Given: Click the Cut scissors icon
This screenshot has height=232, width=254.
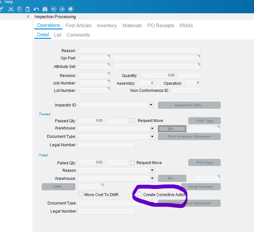Looking at the screenshot, I should [11, 9].
